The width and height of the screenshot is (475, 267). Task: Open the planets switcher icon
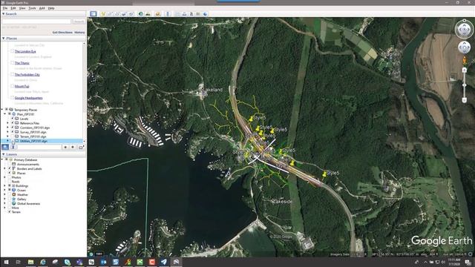coord(158,14)
